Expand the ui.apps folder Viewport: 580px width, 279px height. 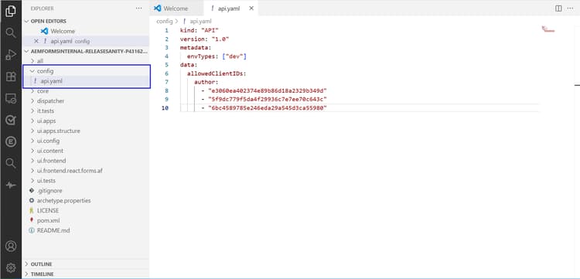[86, 121]
